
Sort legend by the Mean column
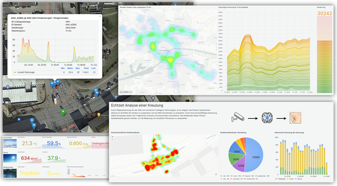coord(70,68)
